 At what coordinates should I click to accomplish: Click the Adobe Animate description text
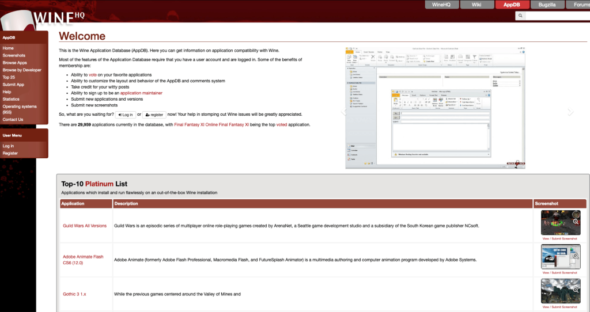click(x=296, y=260)
